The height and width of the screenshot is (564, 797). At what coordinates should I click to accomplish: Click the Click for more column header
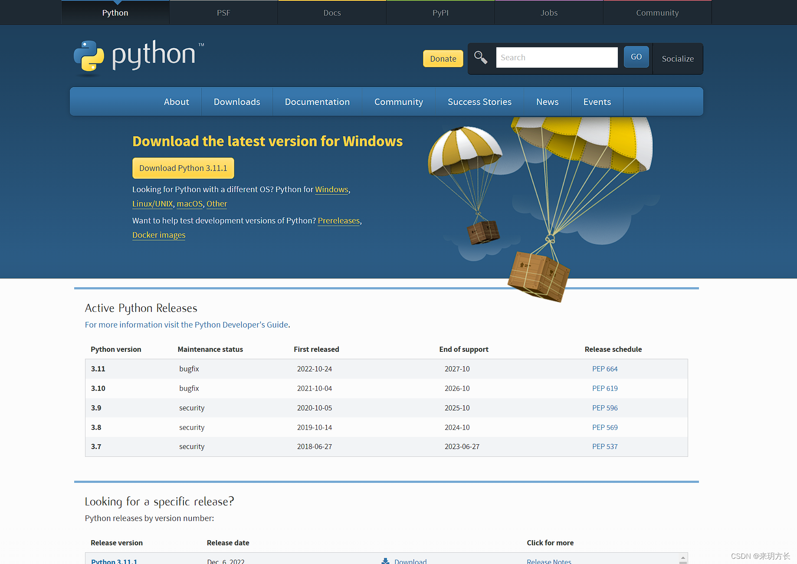click(x=550, y=543)
